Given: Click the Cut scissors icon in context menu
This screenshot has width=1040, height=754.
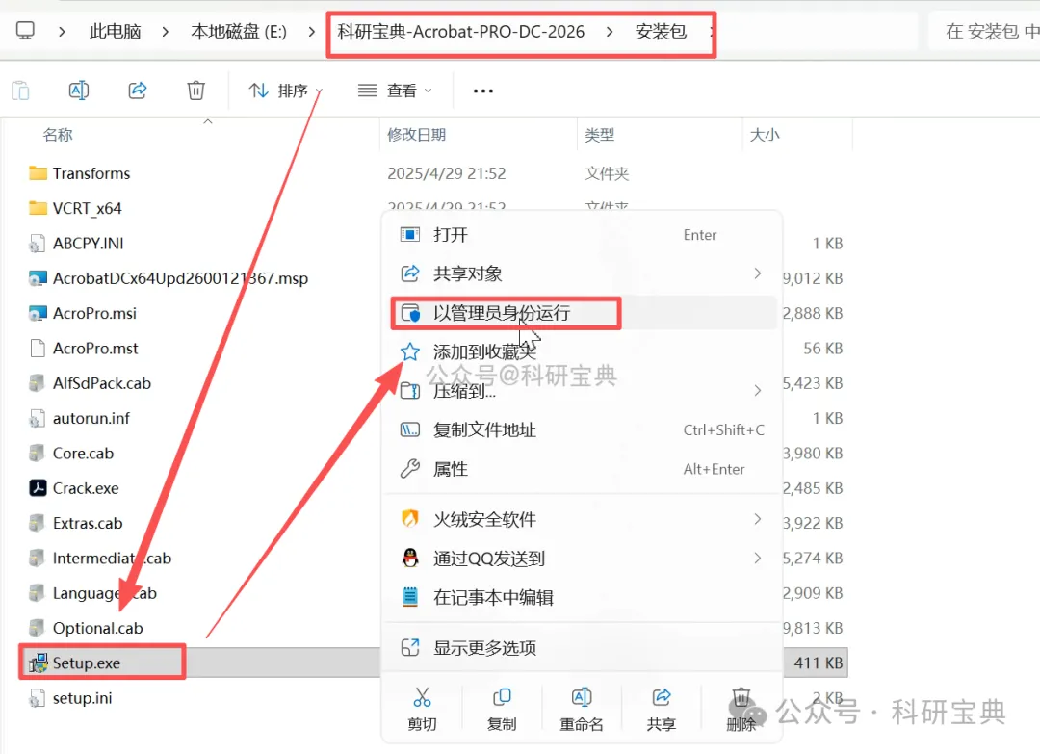Looking at the screenshot, I should 422,697.
